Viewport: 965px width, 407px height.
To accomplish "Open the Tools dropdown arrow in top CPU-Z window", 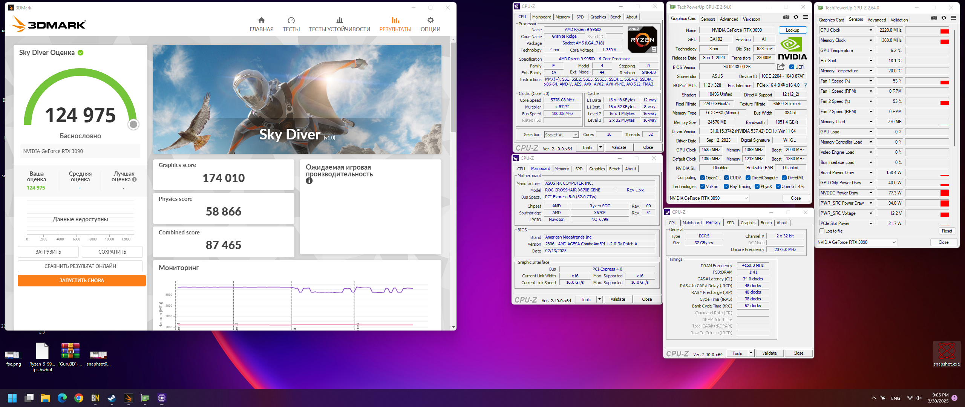I will [x=600, y=147].
